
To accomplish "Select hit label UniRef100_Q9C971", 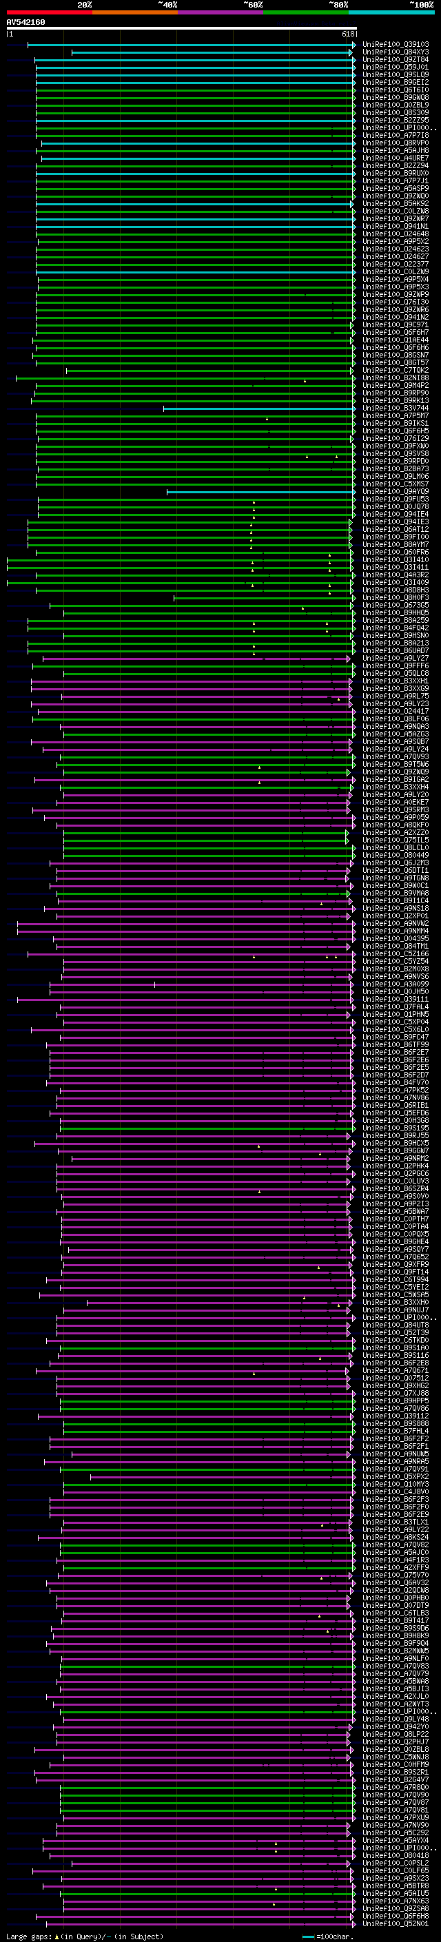I will (x=396, y=325).
